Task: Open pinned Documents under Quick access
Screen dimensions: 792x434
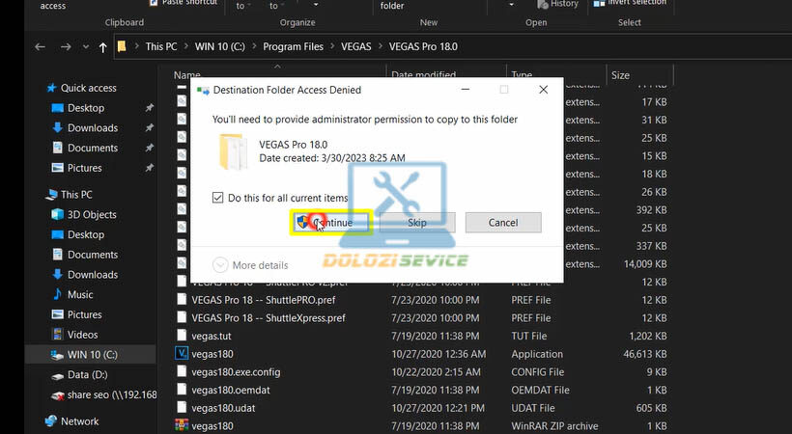Action: (x=93, y=148)
